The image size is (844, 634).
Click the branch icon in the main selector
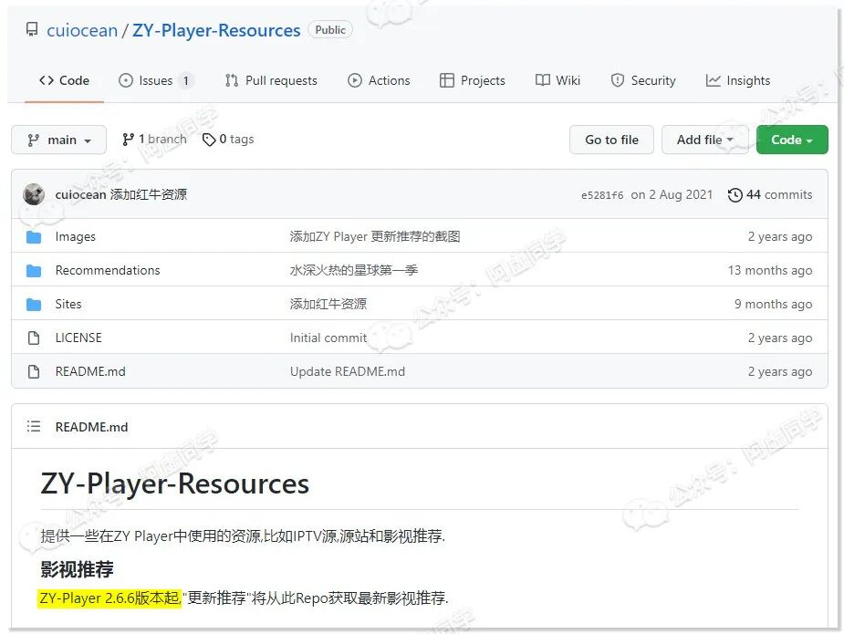(x=34, y=140)
